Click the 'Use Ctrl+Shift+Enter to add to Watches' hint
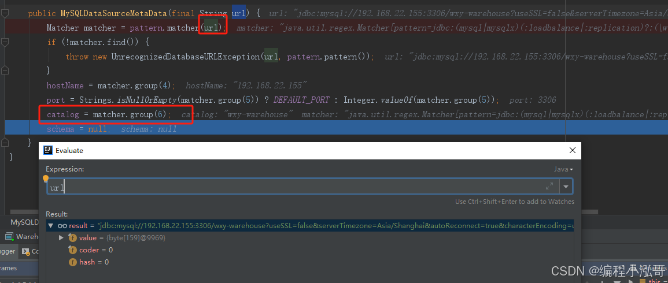668x283 pixels. tap(515, 202)
